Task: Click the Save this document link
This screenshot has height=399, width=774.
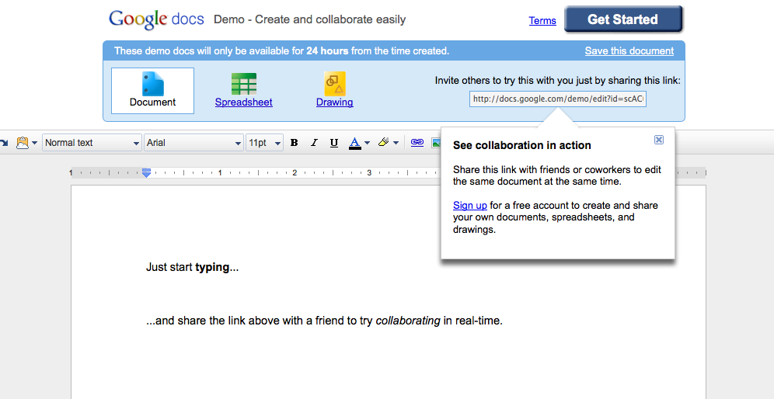Action: pyautogui.click(x=629, y=51)
